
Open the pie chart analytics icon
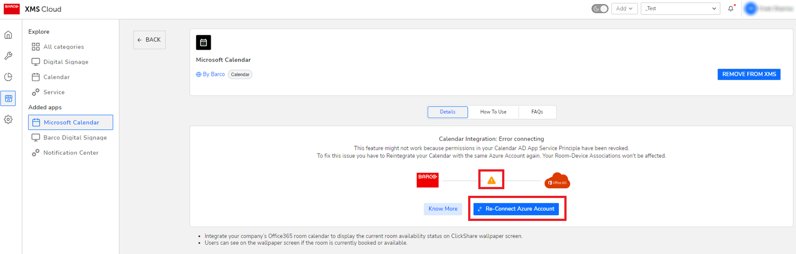coord(8,77)
